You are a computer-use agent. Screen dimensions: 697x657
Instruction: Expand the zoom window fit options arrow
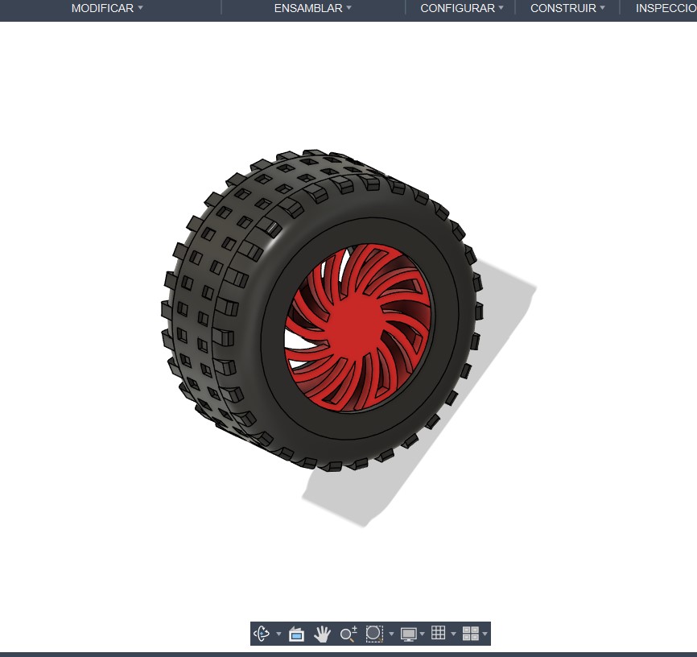point(391,634)
